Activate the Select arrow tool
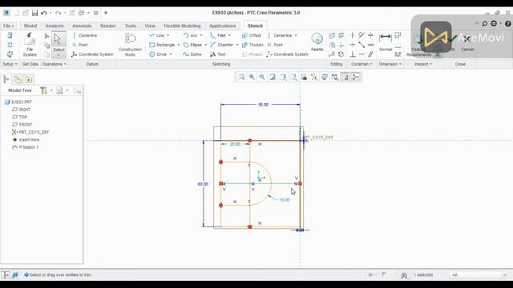This screenshot has width=513, height=288. point(59,45)
